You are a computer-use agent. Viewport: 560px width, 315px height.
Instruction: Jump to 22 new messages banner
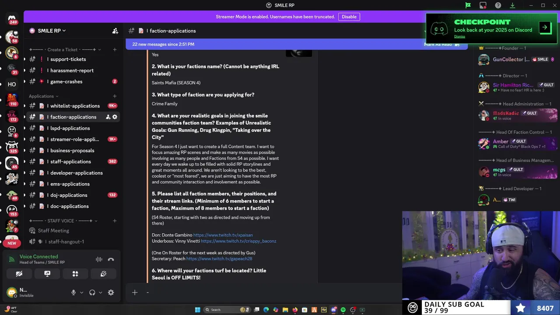point(163,44)
